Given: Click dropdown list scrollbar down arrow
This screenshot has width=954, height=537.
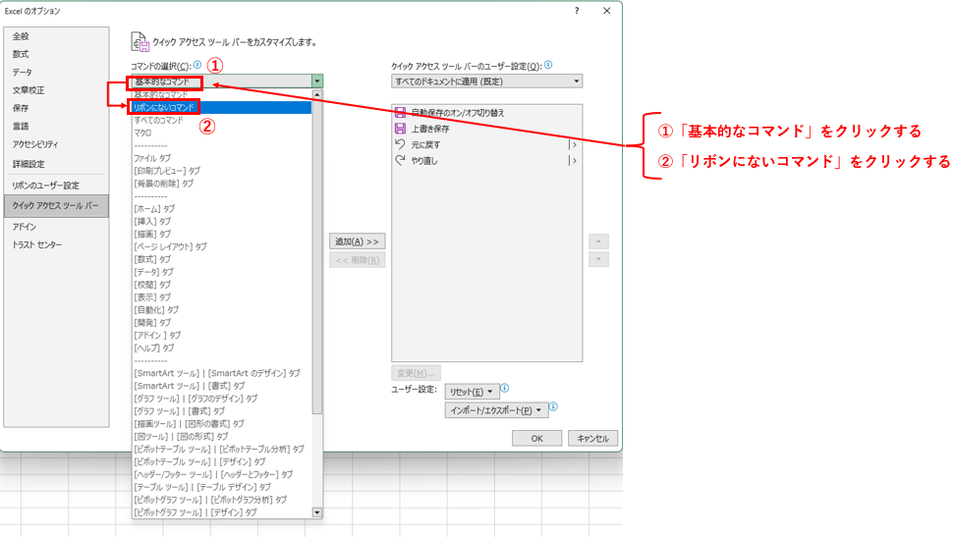Looking at the screenshot, I should click(317, 512).
